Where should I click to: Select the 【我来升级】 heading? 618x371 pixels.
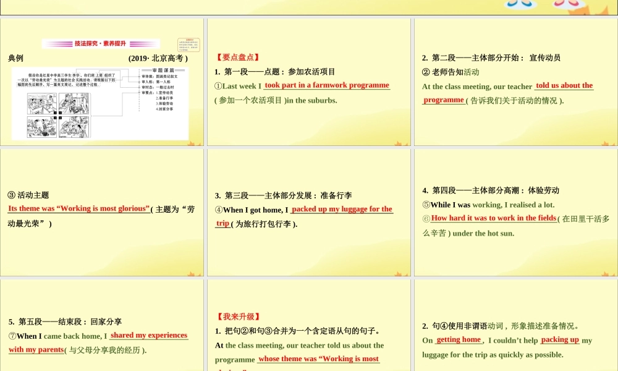(x=238, y=317)
